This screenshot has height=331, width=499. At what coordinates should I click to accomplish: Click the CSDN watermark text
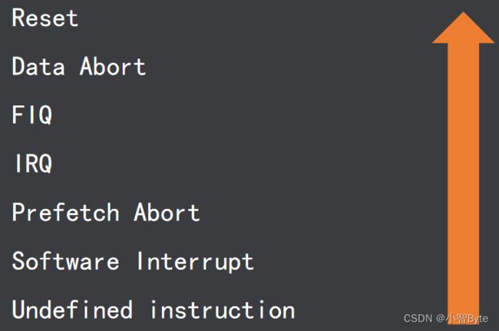coord(418,318)
